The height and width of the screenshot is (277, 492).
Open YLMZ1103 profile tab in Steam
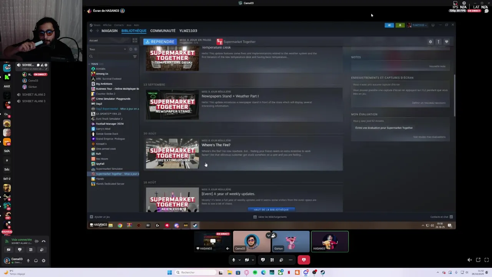[188, 30]
